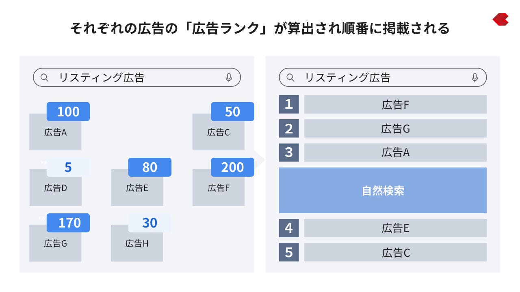Click the left リスティング広告 search field
520x292 pixels.
(x=137, y=77)
